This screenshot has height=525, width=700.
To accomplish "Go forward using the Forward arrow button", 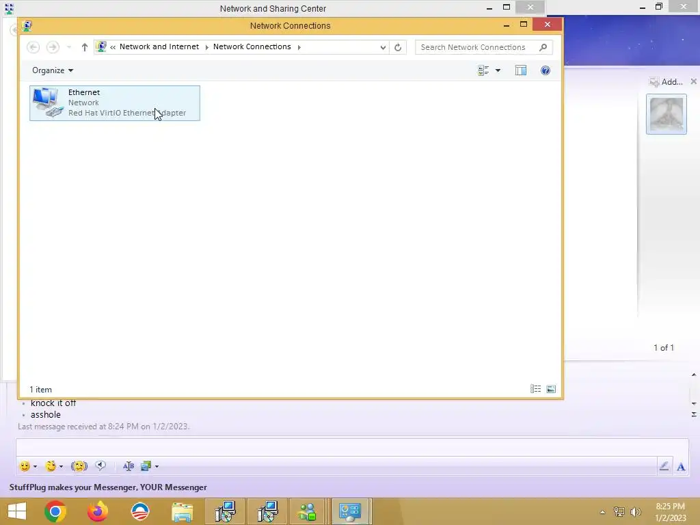I will (53, 47).
